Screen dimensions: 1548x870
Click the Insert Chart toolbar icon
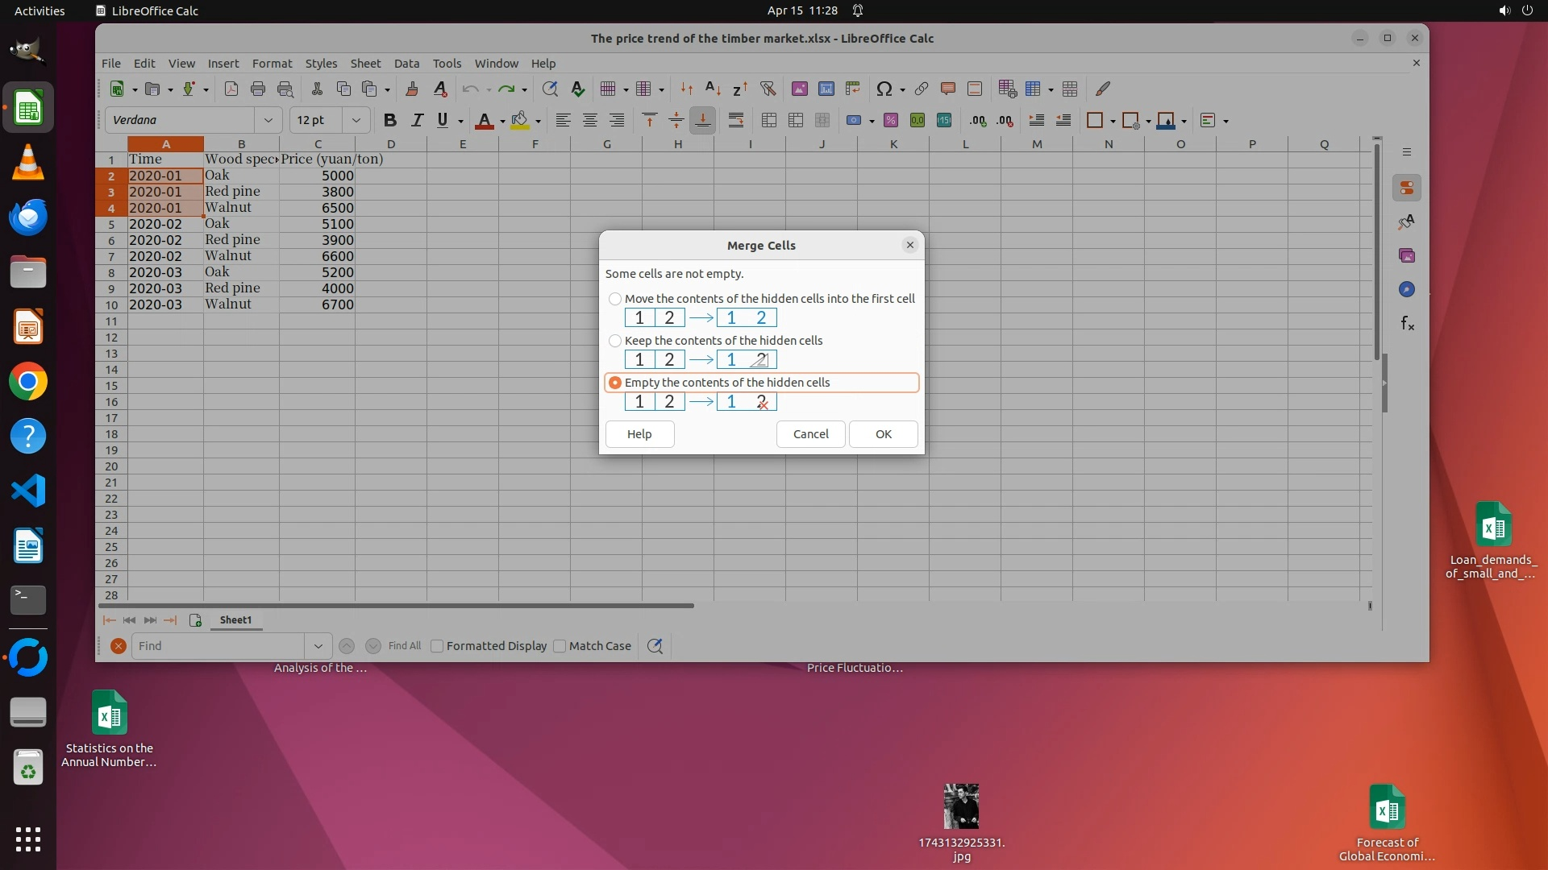[x=826, y=89]
